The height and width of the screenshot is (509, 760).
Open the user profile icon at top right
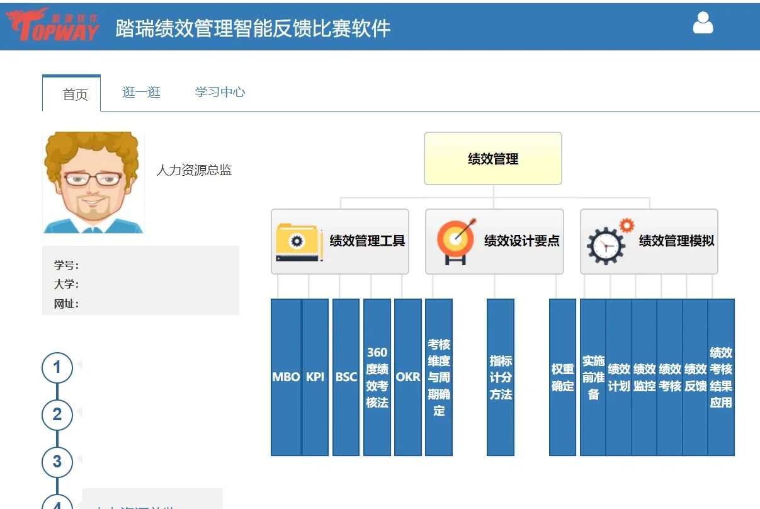click(702, 24)
